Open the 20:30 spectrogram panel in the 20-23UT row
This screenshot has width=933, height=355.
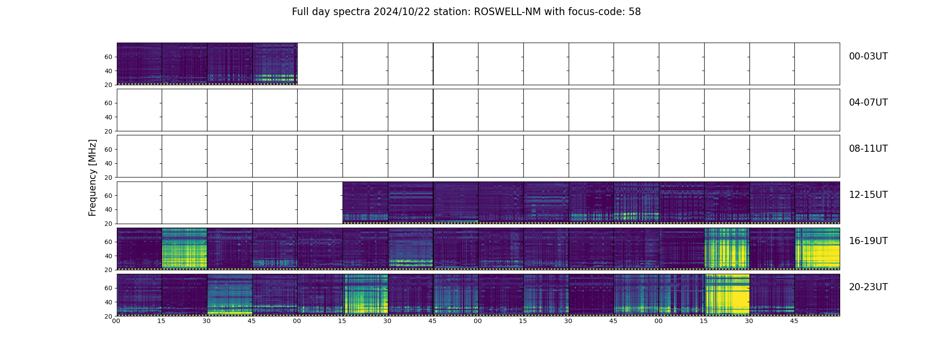tap(230, 295)
